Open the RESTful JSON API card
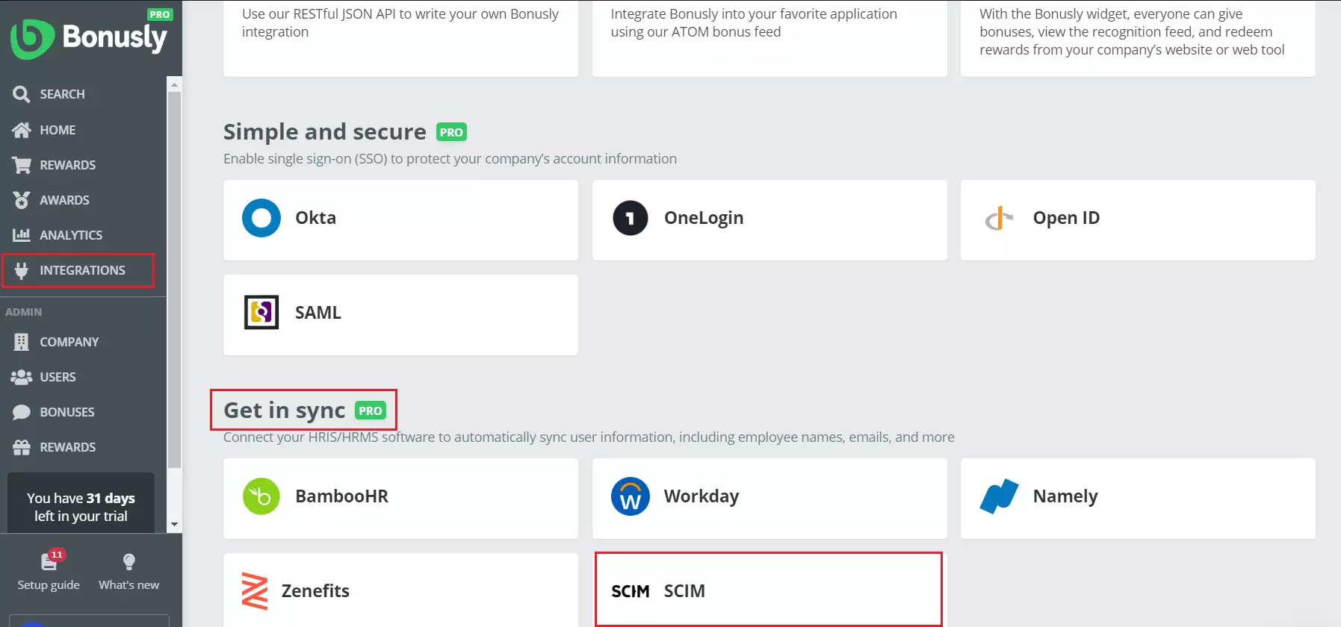The image size is (1341, 627). [400, 37]
